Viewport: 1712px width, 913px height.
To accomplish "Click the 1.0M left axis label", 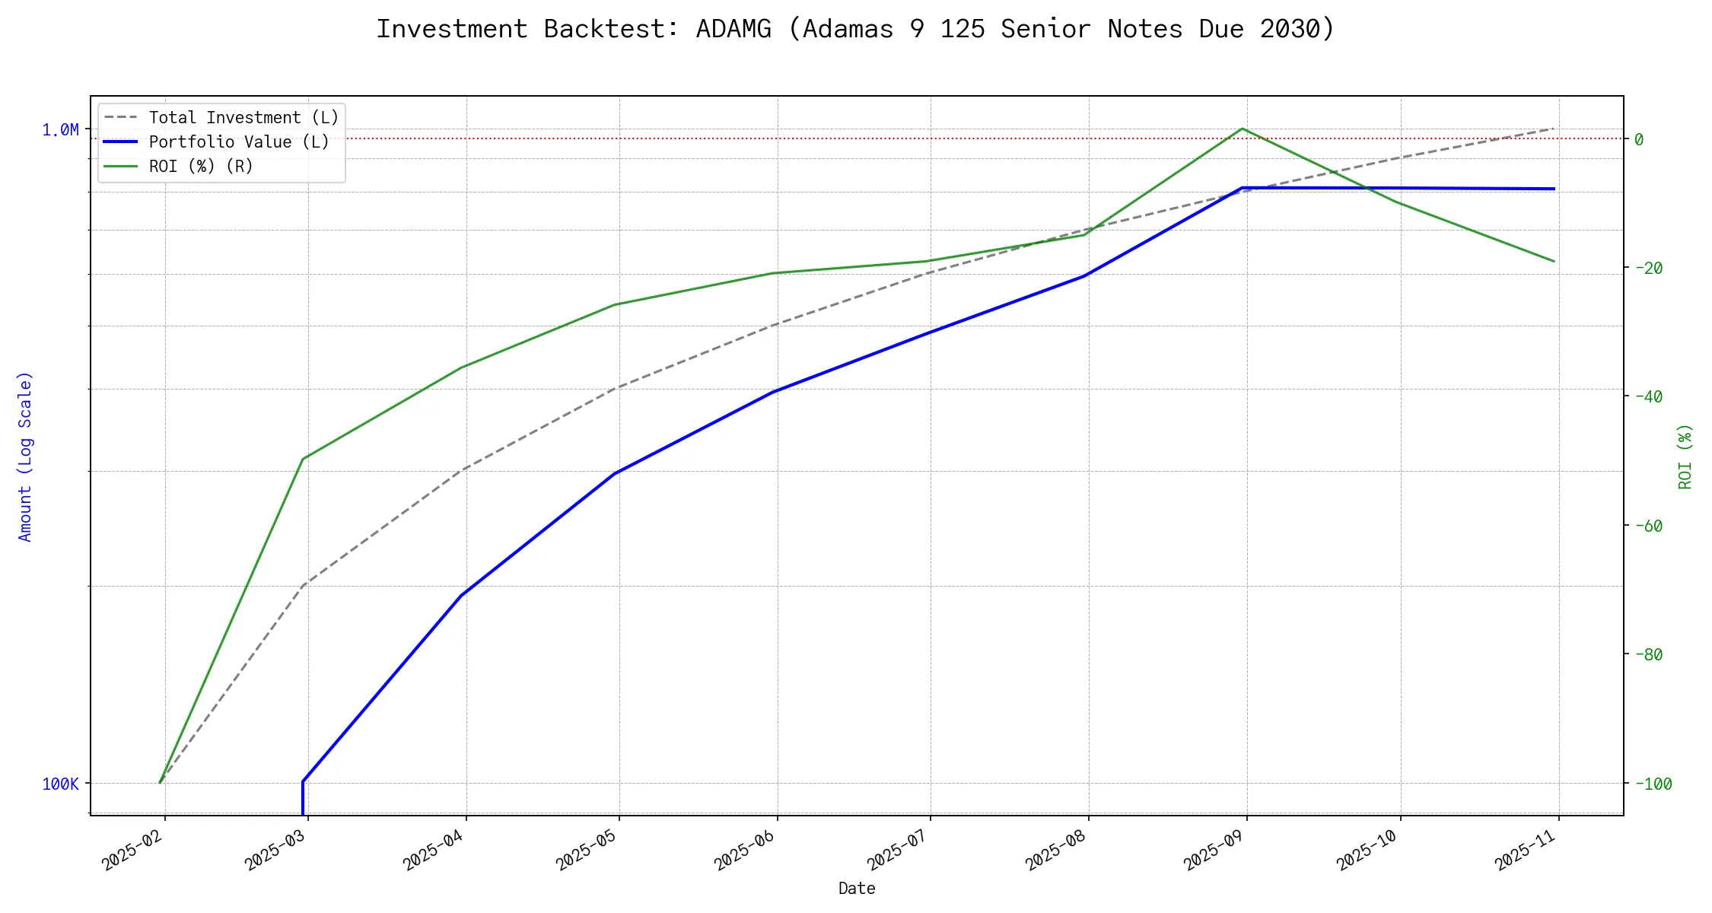I will [x=60, y=130].
